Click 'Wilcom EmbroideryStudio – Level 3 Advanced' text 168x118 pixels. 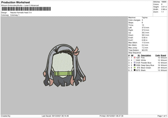(x=20, y=6)
